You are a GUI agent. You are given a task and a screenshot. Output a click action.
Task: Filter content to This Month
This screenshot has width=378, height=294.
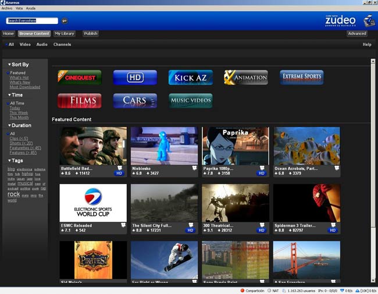point(19,118)
